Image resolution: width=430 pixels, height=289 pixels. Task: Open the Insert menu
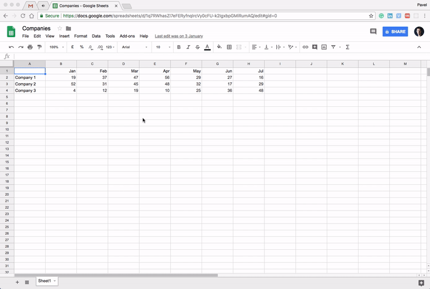(64, 36)
